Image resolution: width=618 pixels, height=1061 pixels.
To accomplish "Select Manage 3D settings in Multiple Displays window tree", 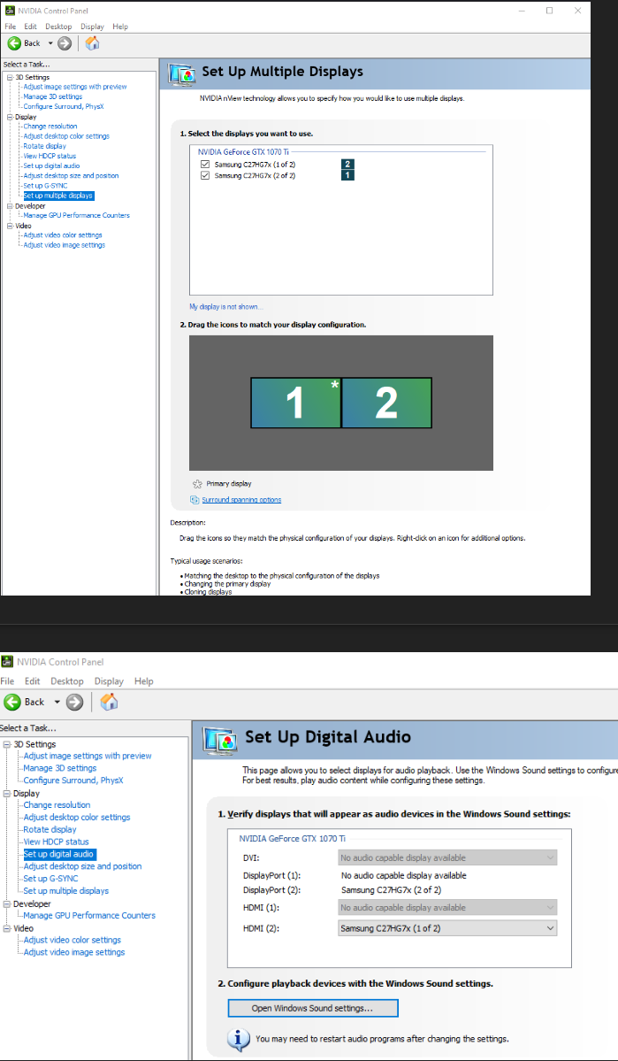I will coord(53,96).
